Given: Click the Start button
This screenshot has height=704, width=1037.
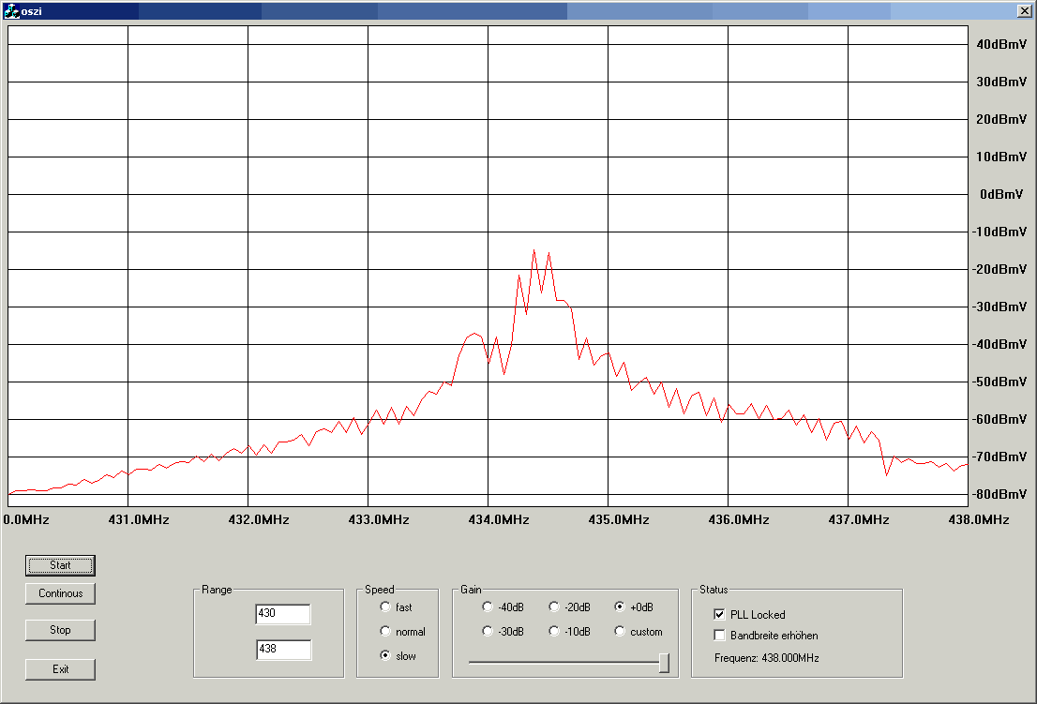Looking at the screenshot, I should pyautogui.click(x=60, y=565).
